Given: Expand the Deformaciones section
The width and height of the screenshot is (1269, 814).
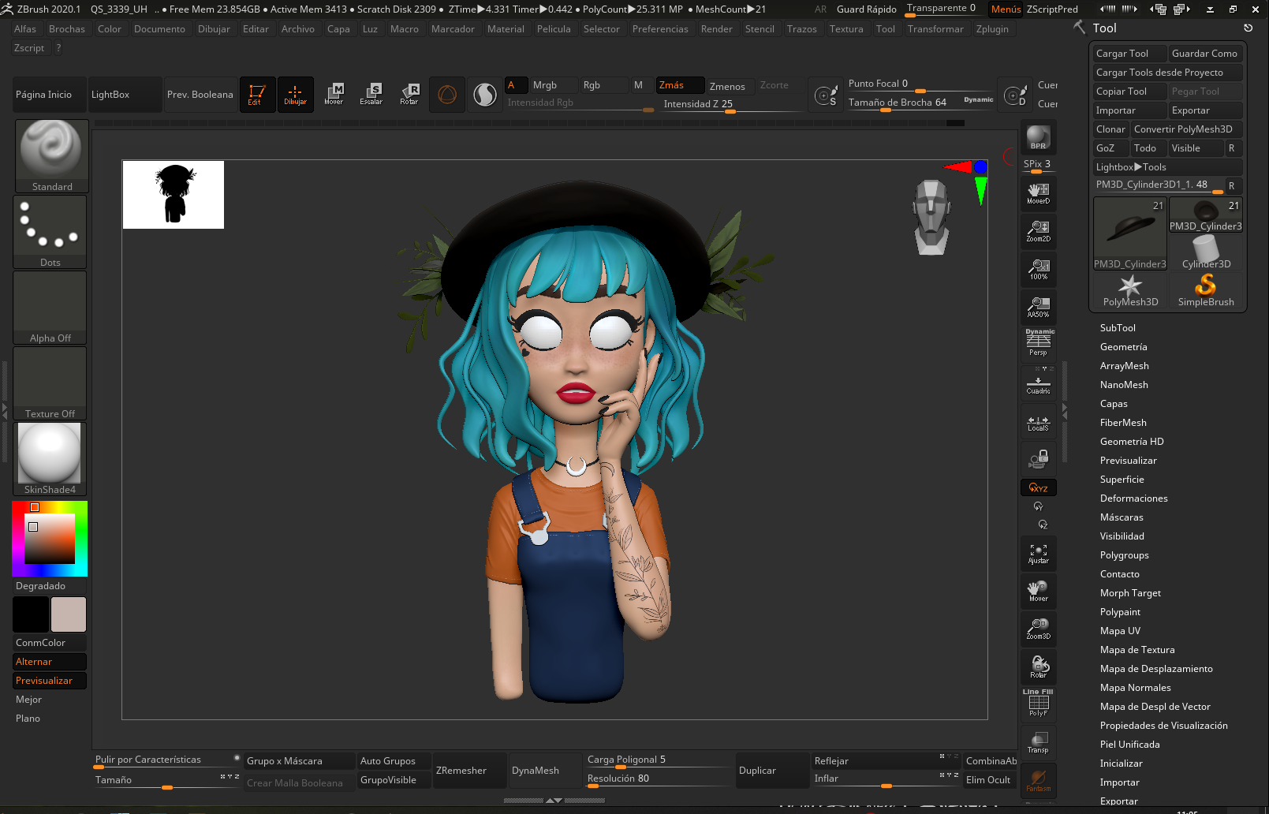Looking at the screenshot, I should (1133, 498).
